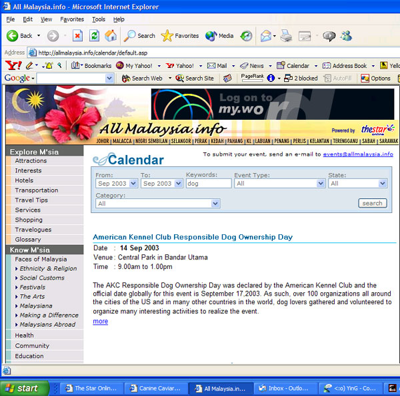
Task: Click the calendar search button
Action: (x=373, y=203)
